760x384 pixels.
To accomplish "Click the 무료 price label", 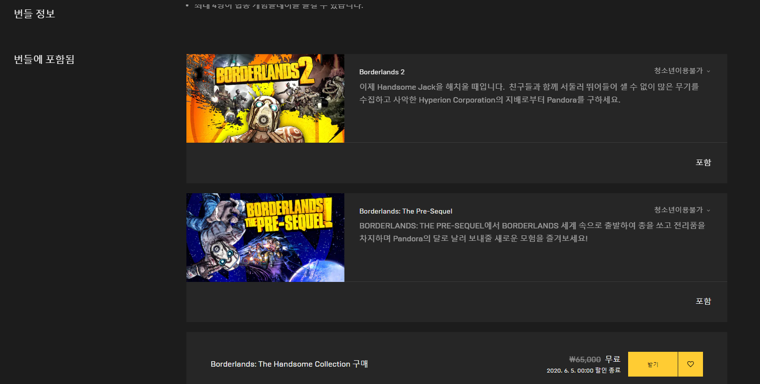I will coord(613,360).
